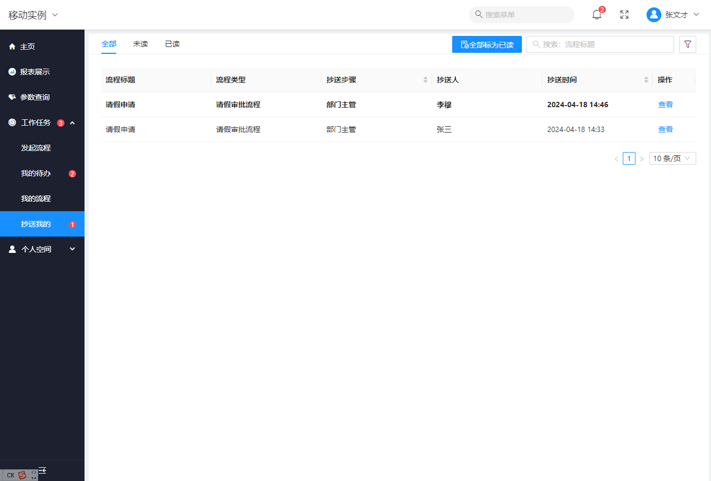
Task: Open 我的待办 in the sidebar
Action: [x=36, y=173]
